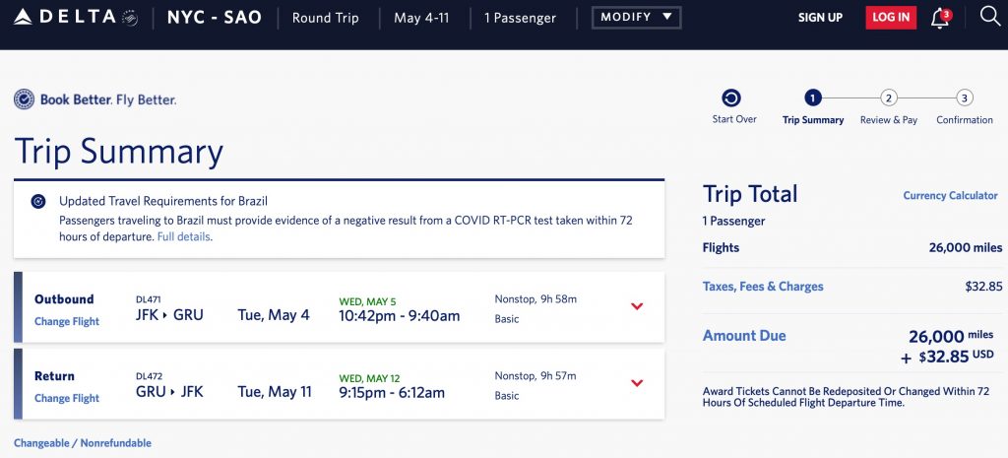1008x458 pixels.
Task: Click the search magnifier icon
Action: point(990,17)
